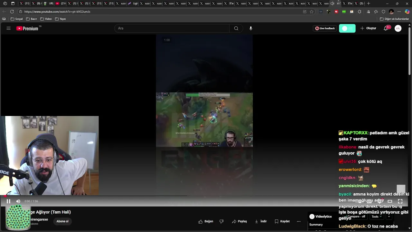Image resolution: width=412 pixels, height=232 pixels.
Task: Open the Oluştur create menu
Action: [368, 28]
